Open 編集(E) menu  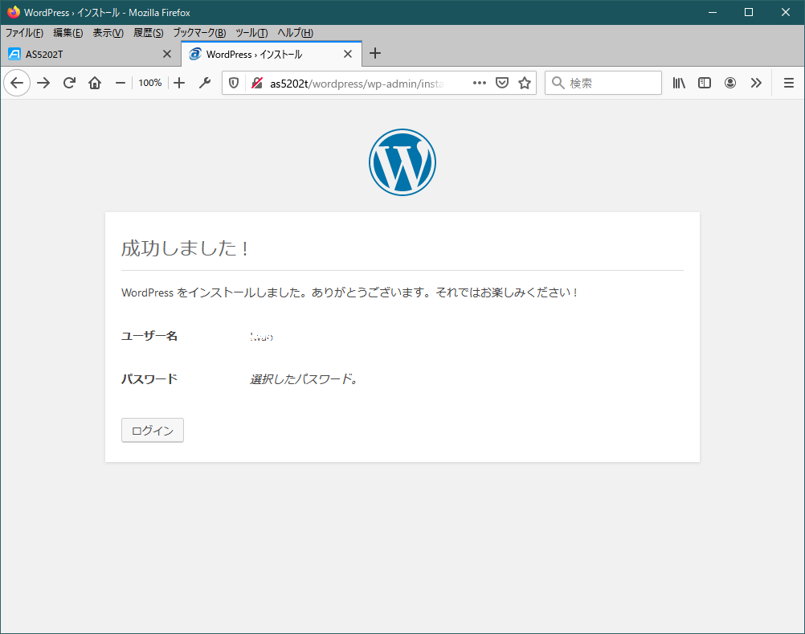(67, 33)
